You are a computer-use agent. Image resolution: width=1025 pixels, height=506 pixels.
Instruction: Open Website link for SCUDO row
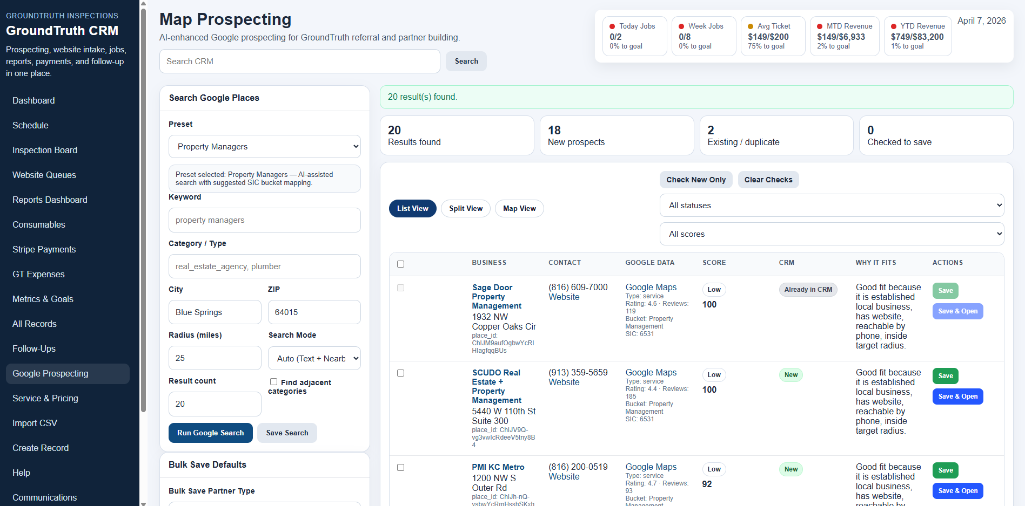(564, 382)
